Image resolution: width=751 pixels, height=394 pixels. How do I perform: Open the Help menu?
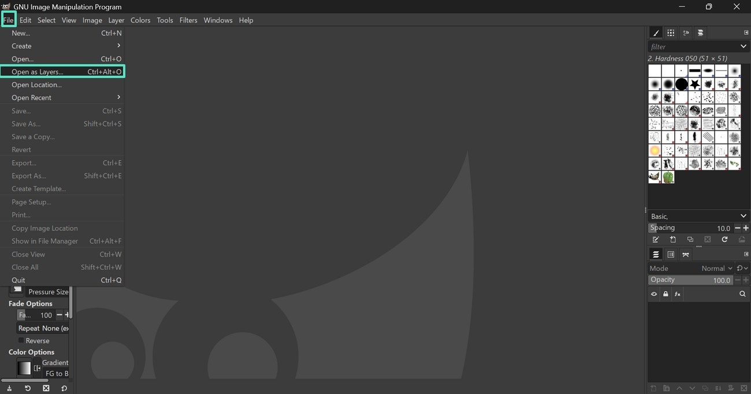(x=246, y=20)
